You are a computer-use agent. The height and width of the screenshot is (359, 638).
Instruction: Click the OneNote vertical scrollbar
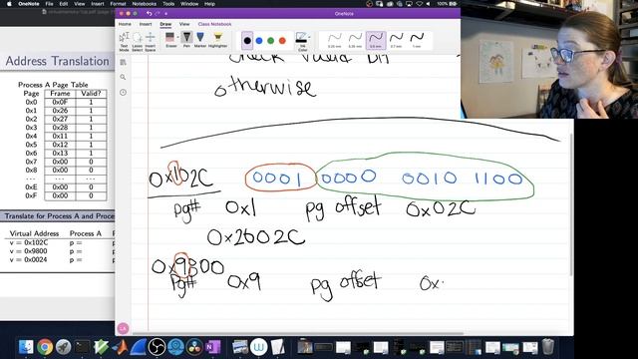coord(571,203)
